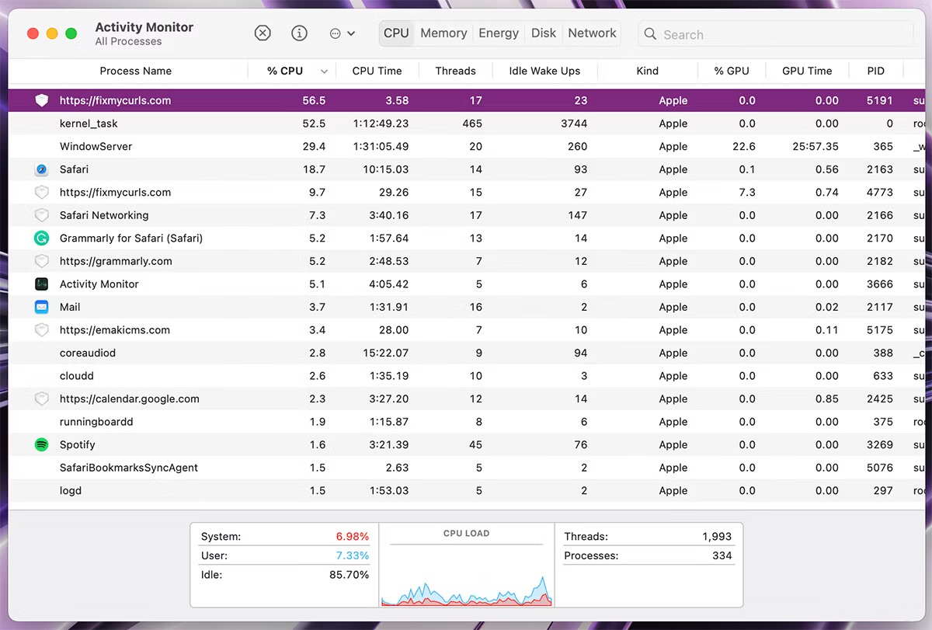Screen dimensions: 932x630
Task: Click into the Search field
Action: pyautogui.click(x=775, y=34)
